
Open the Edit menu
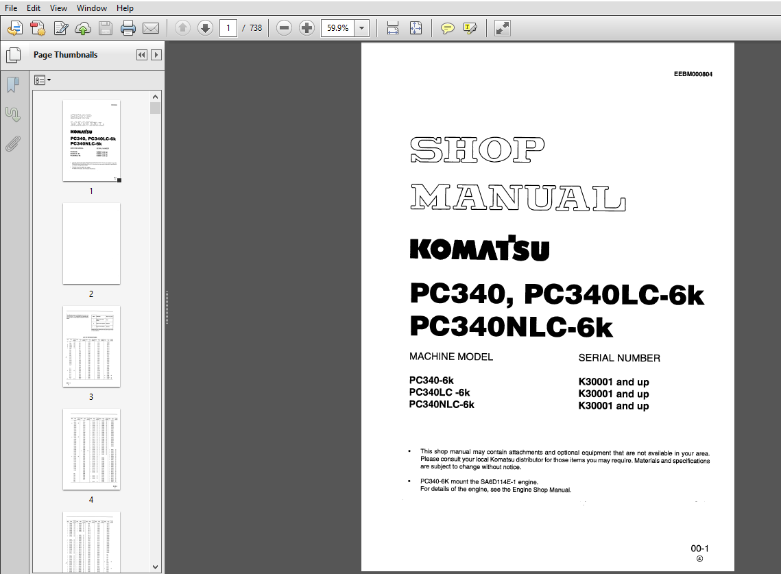(34, 8)
